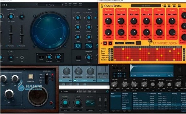186x114 pixels.
Task: Sort presets by the Tags column header
Action: pyautogui.click(x=160, y=94)
